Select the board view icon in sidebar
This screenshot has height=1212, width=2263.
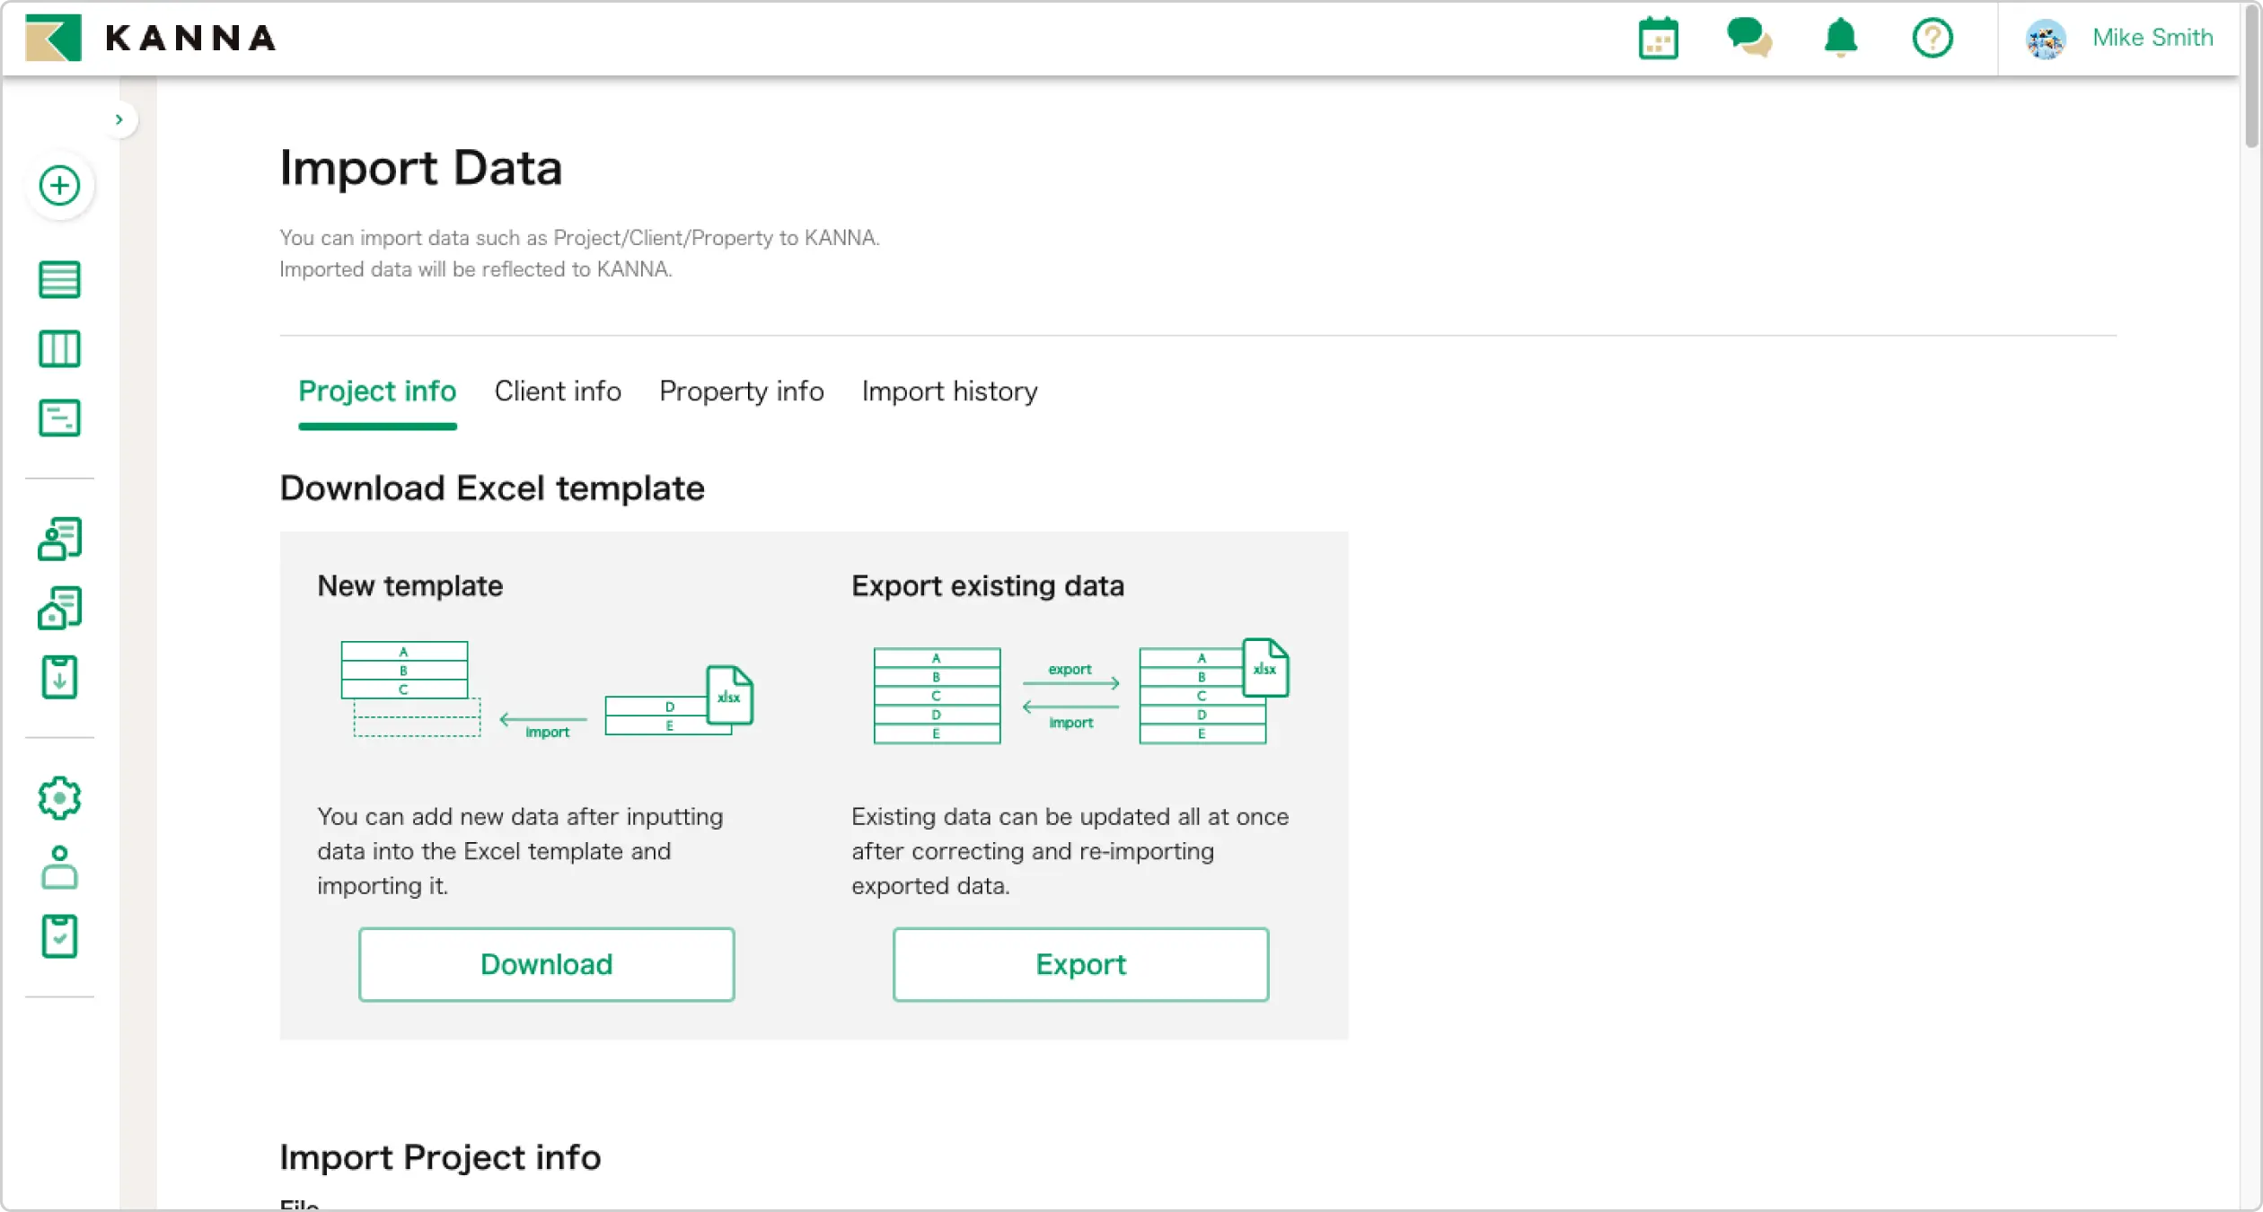(x=59, y=348)
